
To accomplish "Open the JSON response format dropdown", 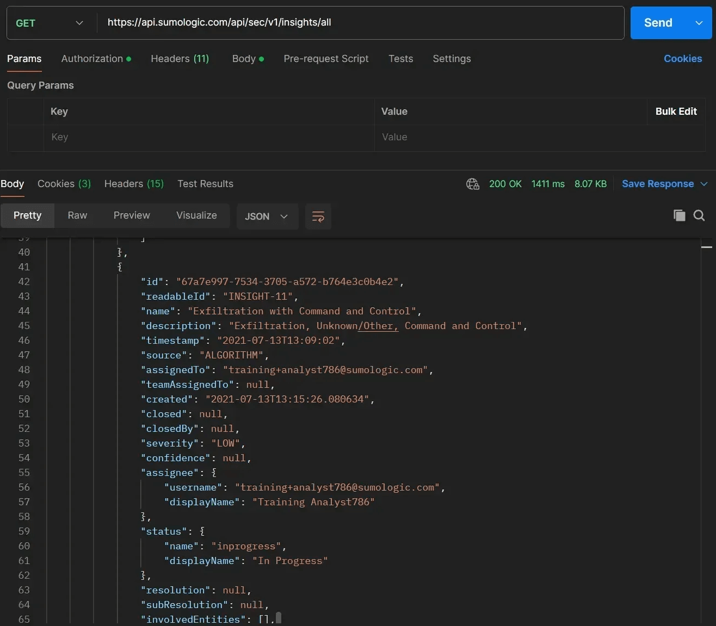I will click(267, 216).
